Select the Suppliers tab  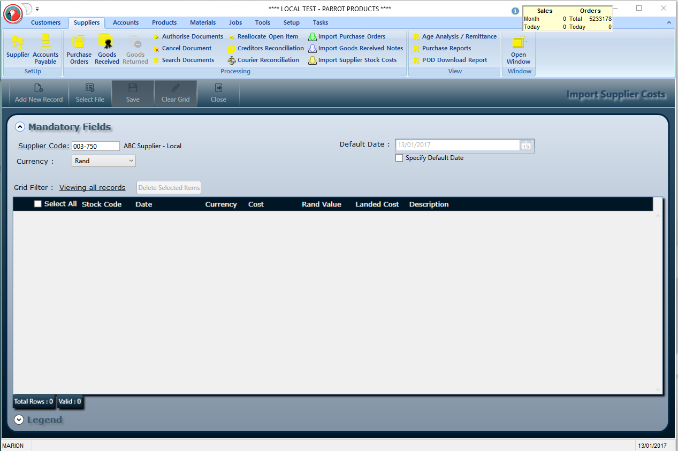click(87, 22)
